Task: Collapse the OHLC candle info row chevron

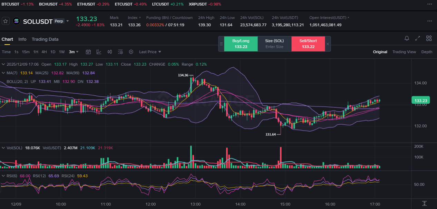Action: [x=3, y=64]
